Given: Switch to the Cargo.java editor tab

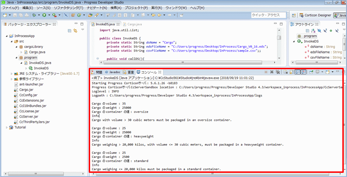Looking at the screenshot, I should click(x=133, y=24).
